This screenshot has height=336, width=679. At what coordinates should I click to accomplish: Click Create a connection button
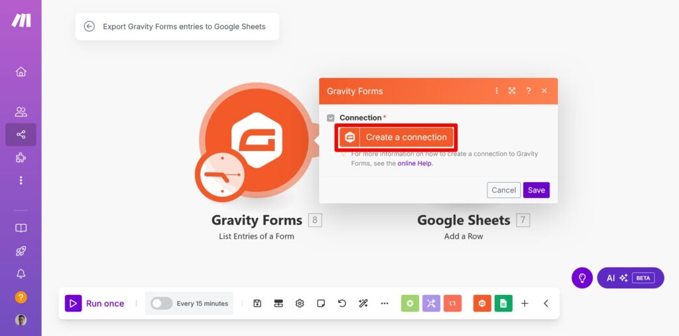tap(397, 138)
